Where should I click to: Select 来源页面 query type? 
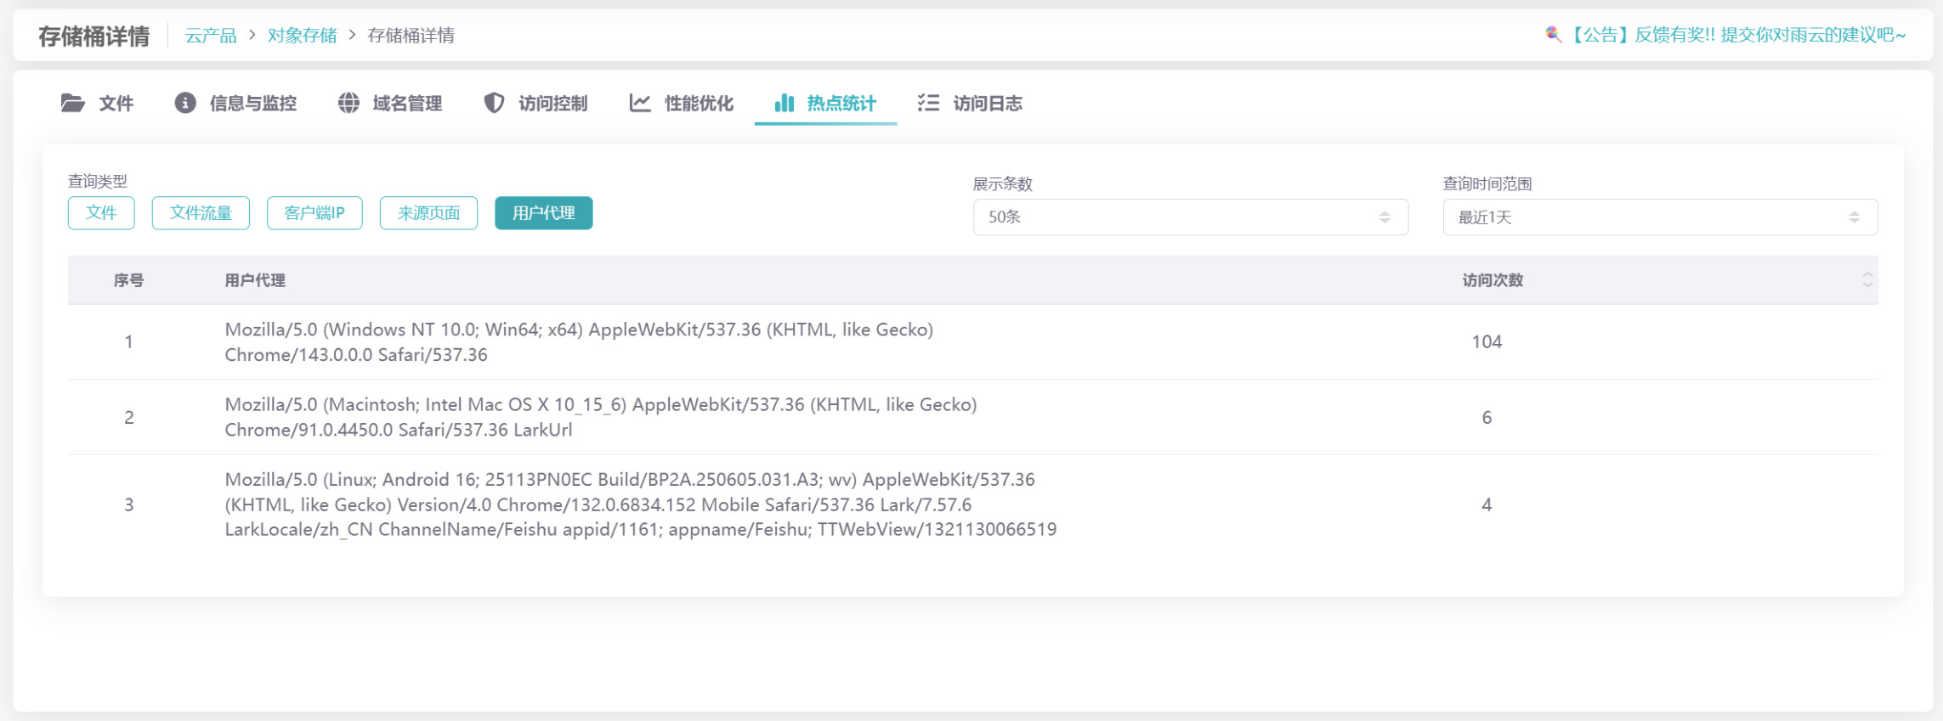pos(428,213)
